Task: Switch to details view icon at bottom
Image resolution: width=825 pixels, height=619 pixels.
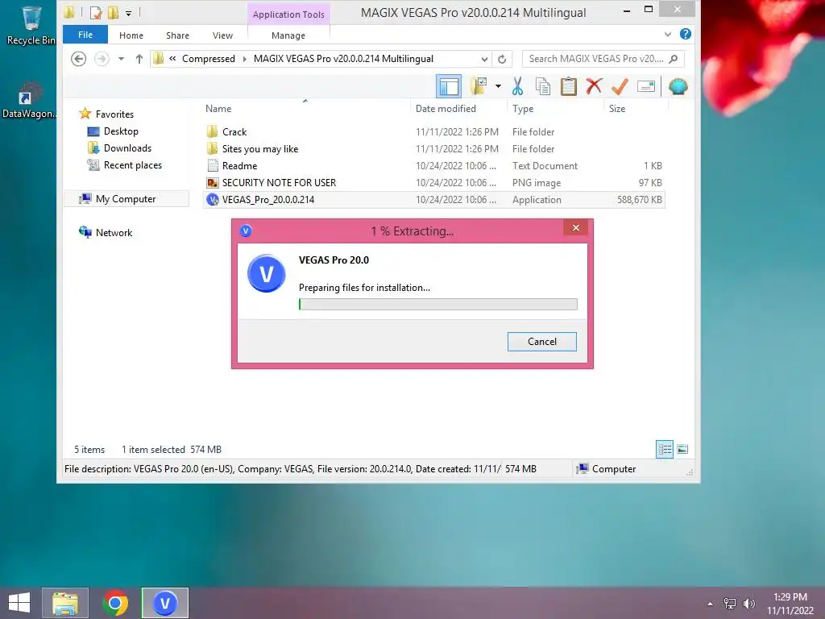Action: [665, 450]
